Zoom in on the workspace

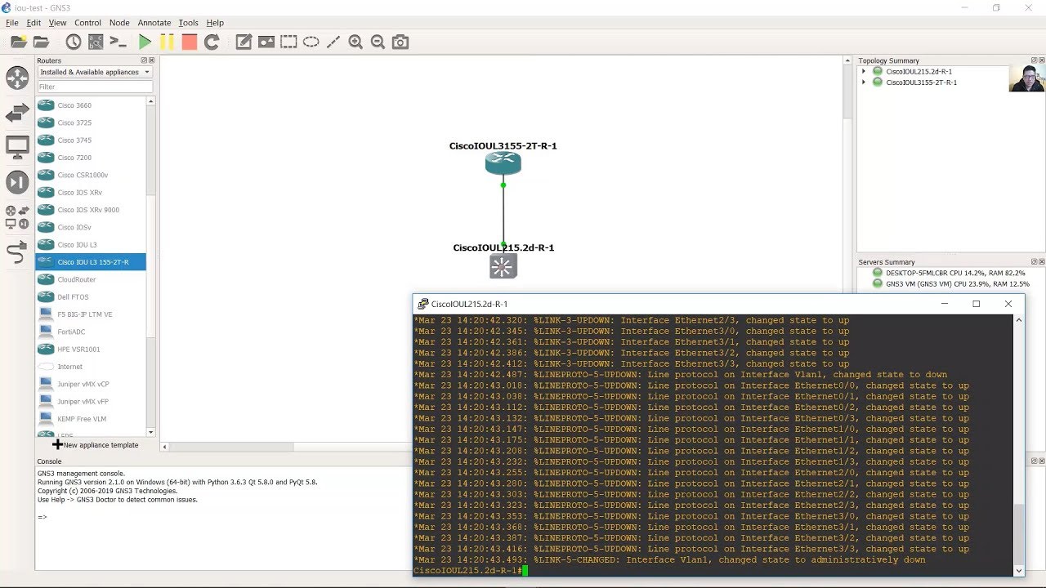[355, 42]
